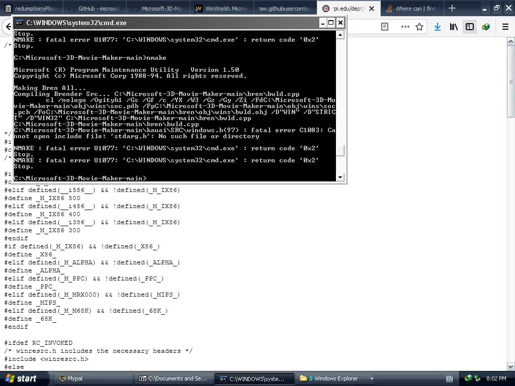Click the '#define _ALPHA_' line
The image size is (515, 386).
(34, 270)
